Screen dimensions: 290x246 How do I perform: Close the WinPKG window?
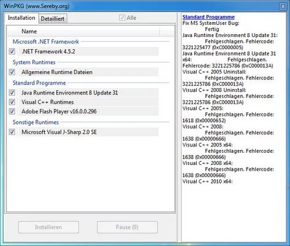283,6
